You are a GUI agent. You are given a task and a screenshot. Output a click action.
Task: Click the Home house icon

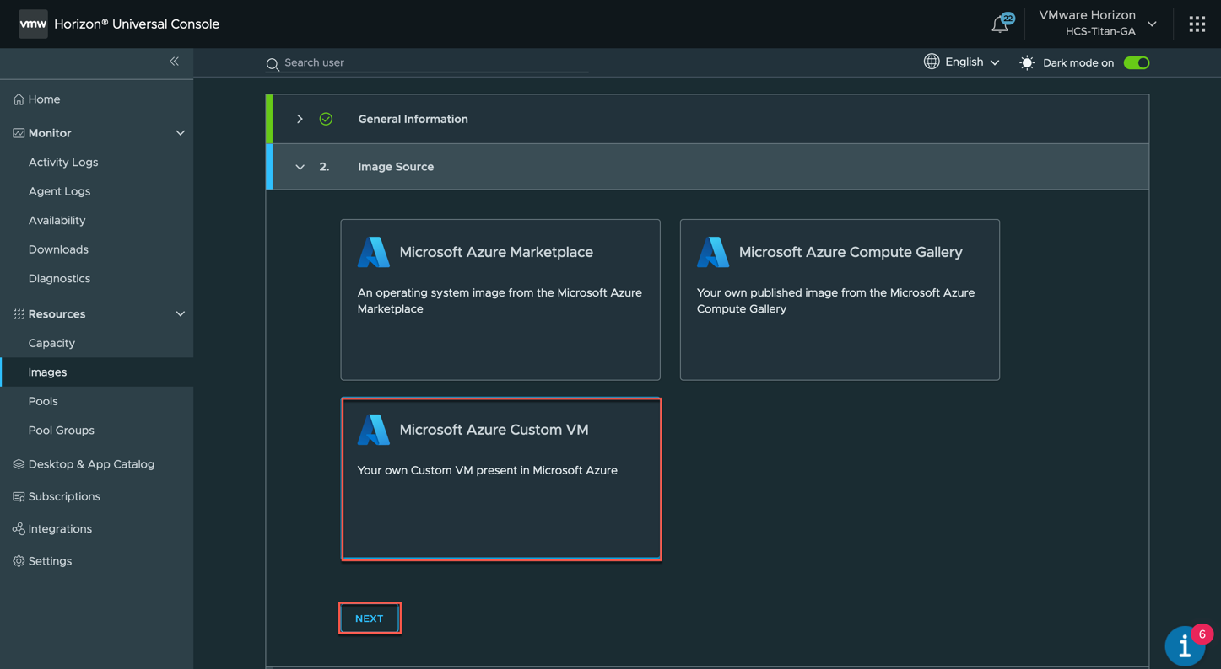[x=19, y=99]
